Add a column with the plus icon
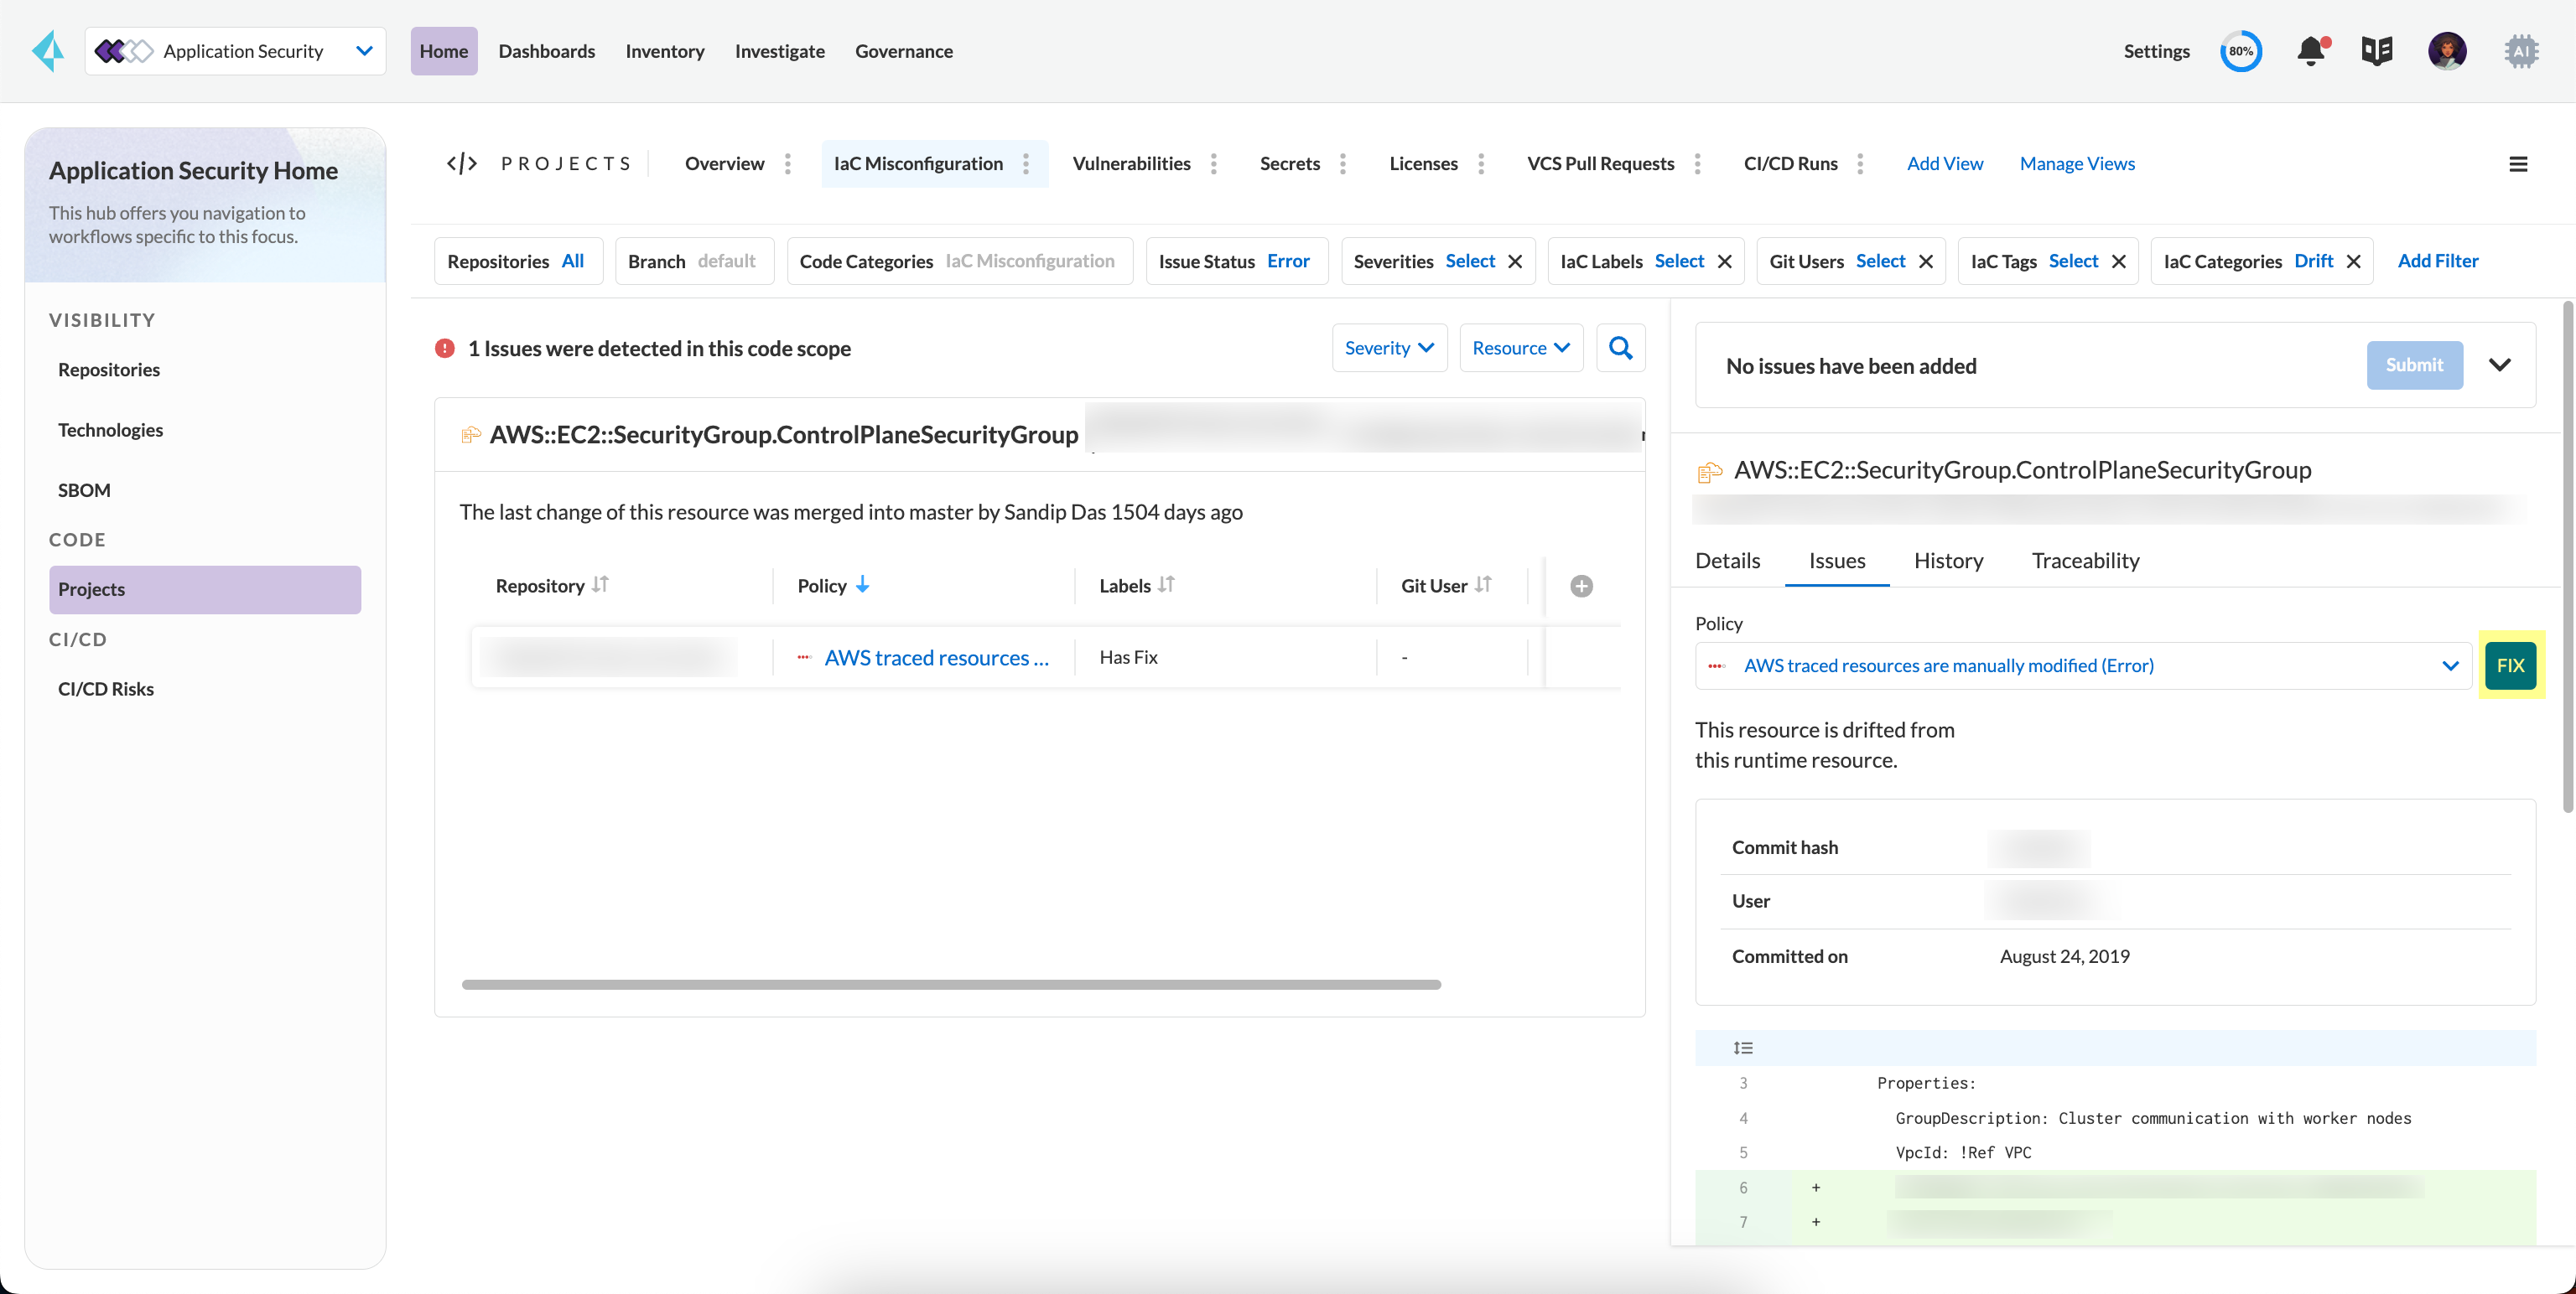2576x1294 pixels. [x=1581, y=586]
